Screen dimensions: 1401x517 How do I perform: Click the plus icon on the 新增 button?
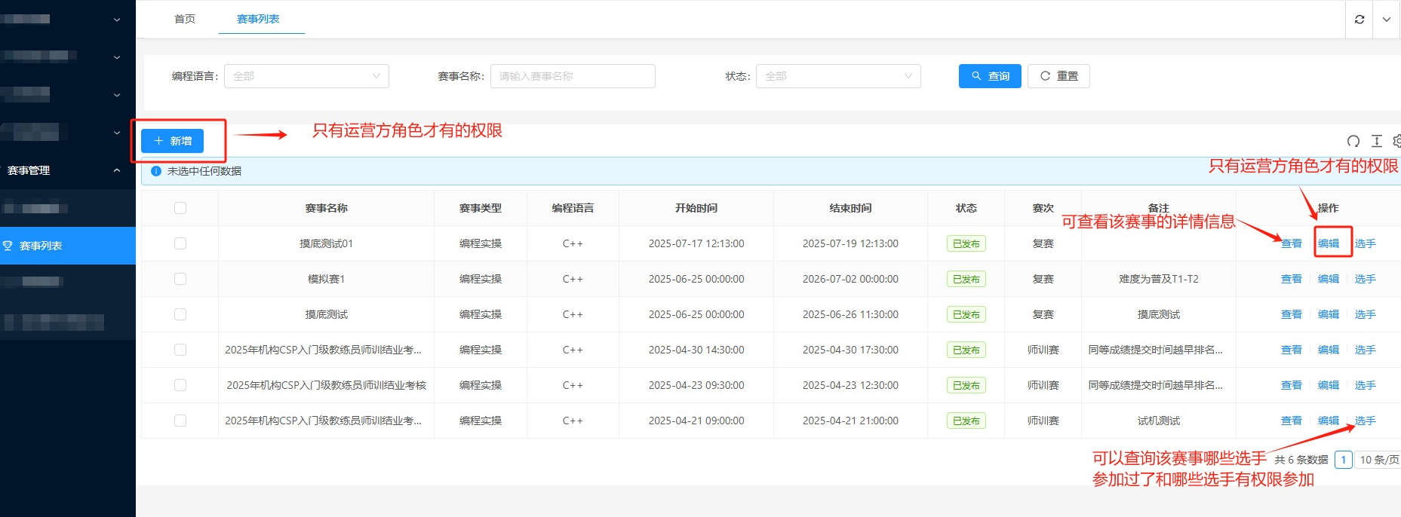[158, 141]
